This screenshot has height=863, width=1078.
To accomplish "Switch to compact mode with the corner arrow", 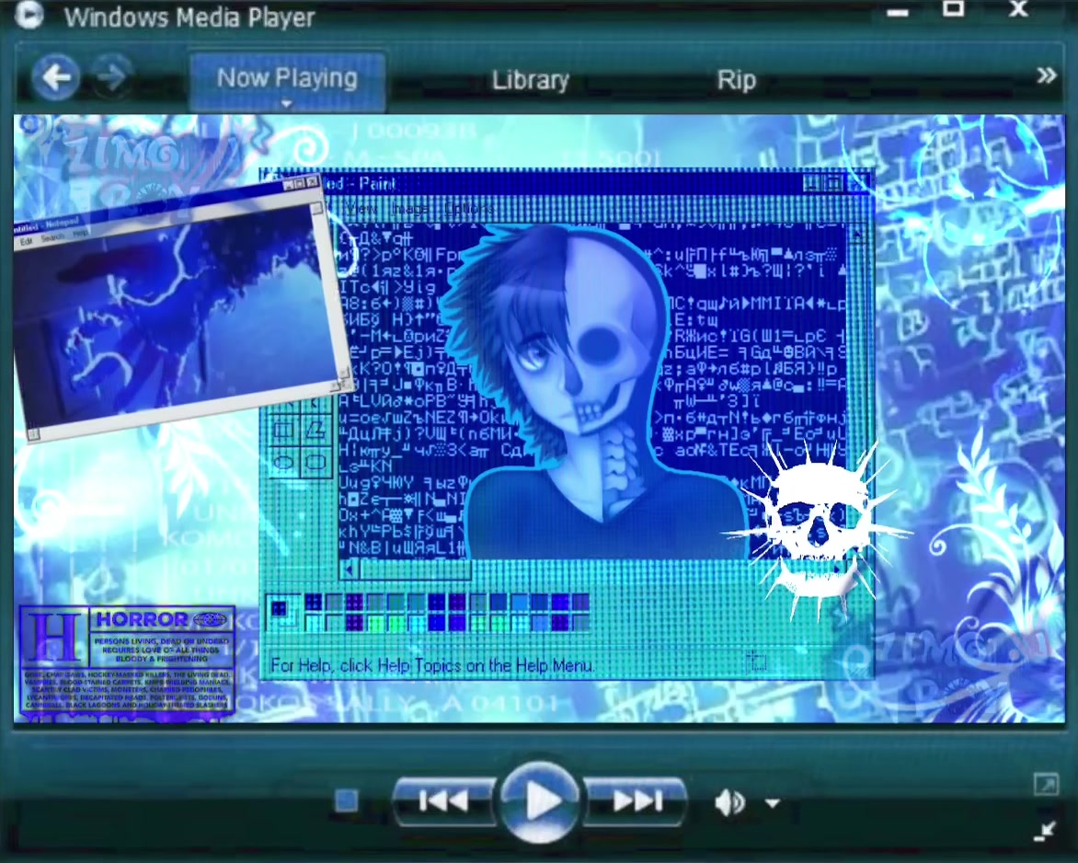I will [1046, 830].
